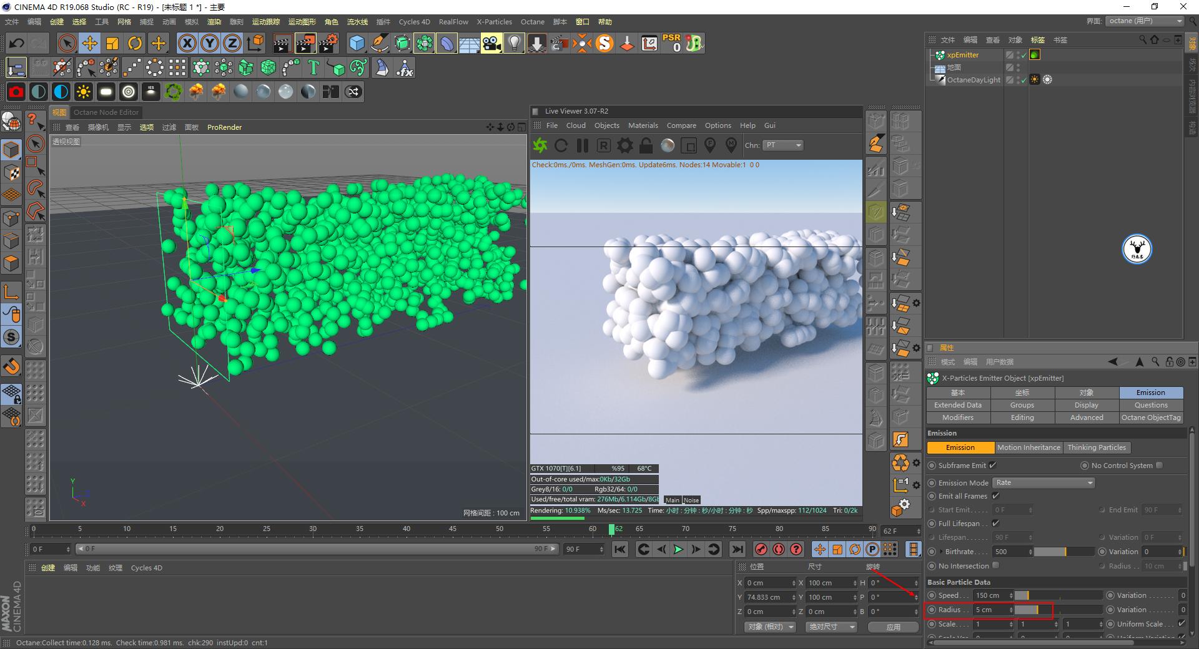Click the Scale tool icon
The height and width of the screenshot is (649, 1199).
click(113, 43)
